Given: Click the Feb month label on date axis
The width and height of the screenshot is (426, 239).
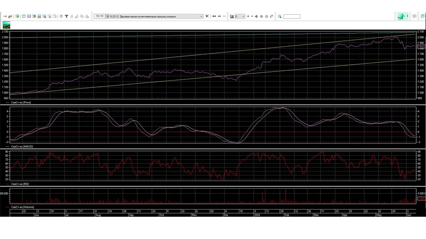Looking at the screenshot, I should click(x=287, y=215).
